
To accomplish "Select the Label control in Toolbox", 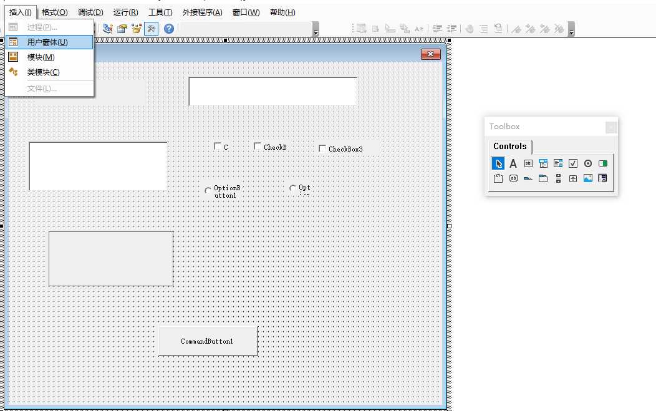I will (x=513, y=163).
